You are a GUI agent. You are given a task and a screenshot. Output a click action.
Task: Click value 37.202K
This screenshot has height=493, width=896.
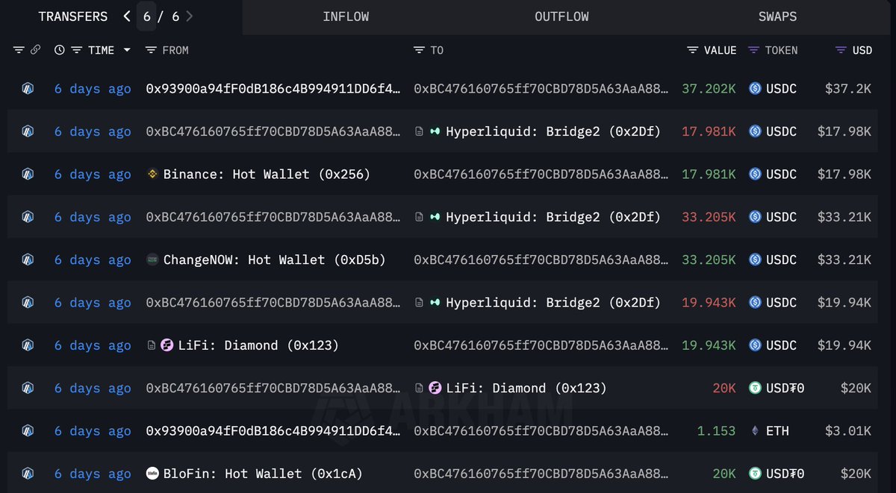pos(709,89)
